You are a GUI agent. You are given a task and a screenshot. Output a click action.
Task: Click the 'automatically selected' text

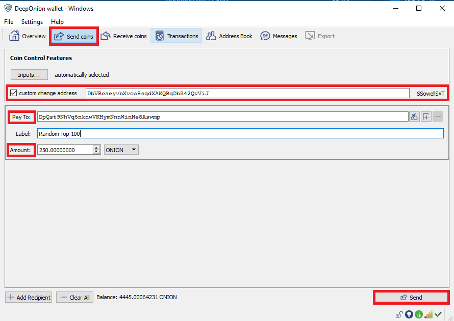click(x=82, y=75)
